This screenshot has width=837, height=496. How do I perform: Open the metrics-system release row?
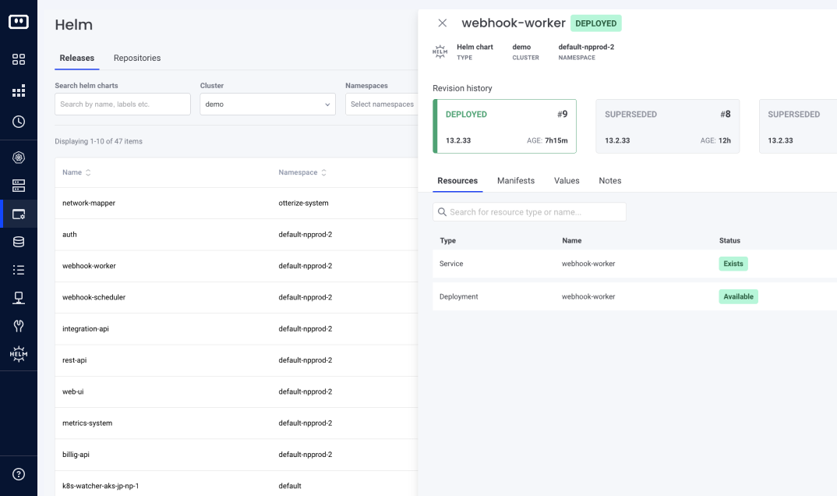click(236, 423)
